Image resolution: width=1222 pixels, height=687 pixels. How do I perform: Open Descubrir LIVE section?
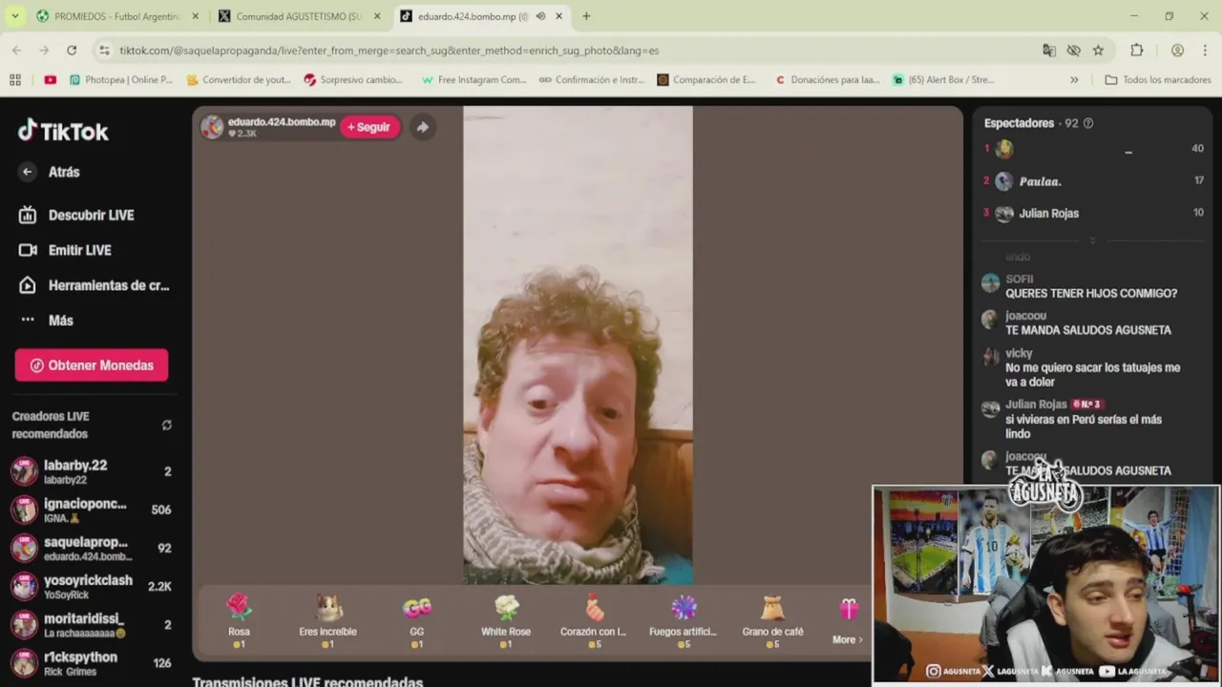(x=77, y=215)
